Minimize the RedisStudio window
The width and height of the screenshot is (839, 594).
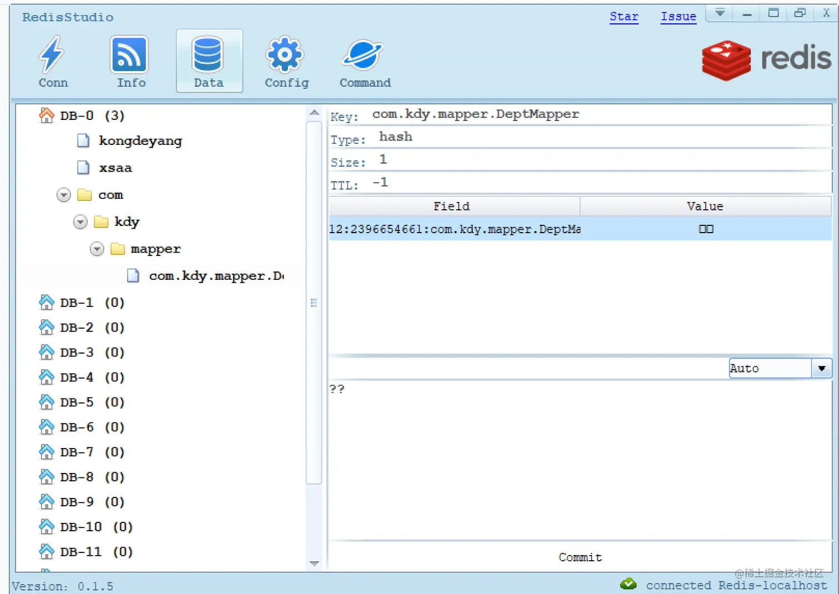pos(747,14)
